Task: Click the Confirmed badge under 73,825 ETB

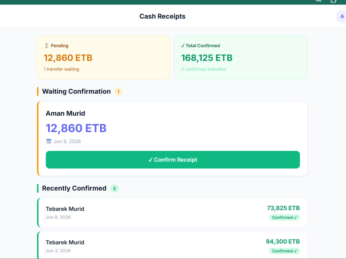Action: [284, 217]
